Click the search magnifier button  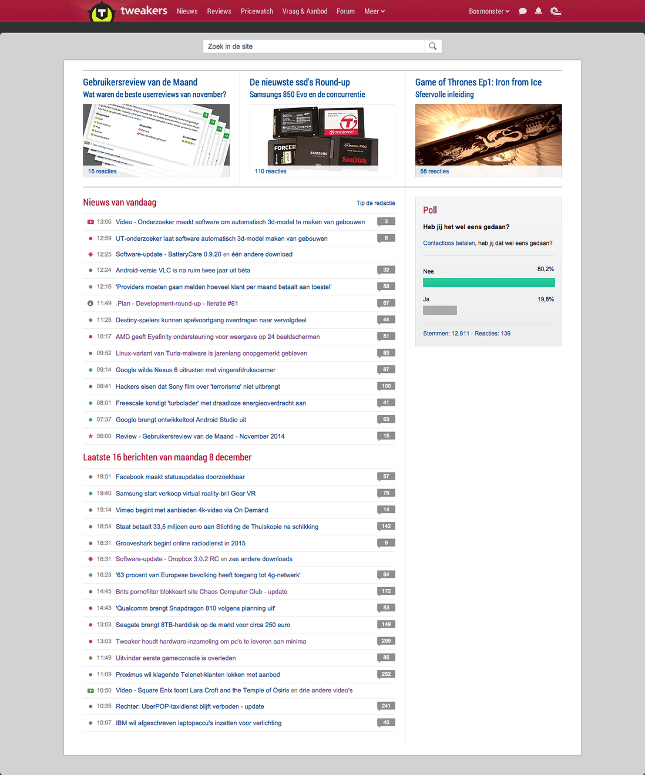(x=433, y=46)
